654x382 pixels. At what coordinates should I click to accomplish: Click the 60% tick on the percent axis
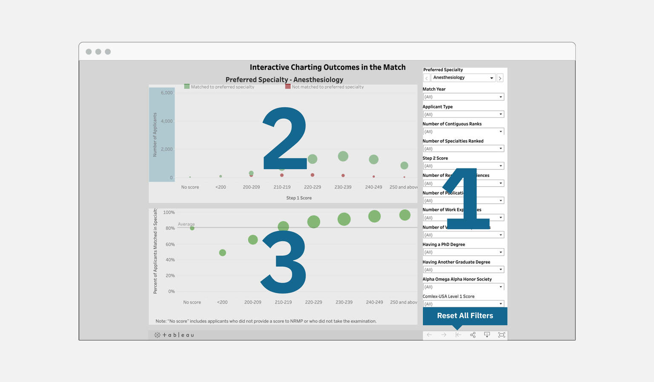point(170,244)
